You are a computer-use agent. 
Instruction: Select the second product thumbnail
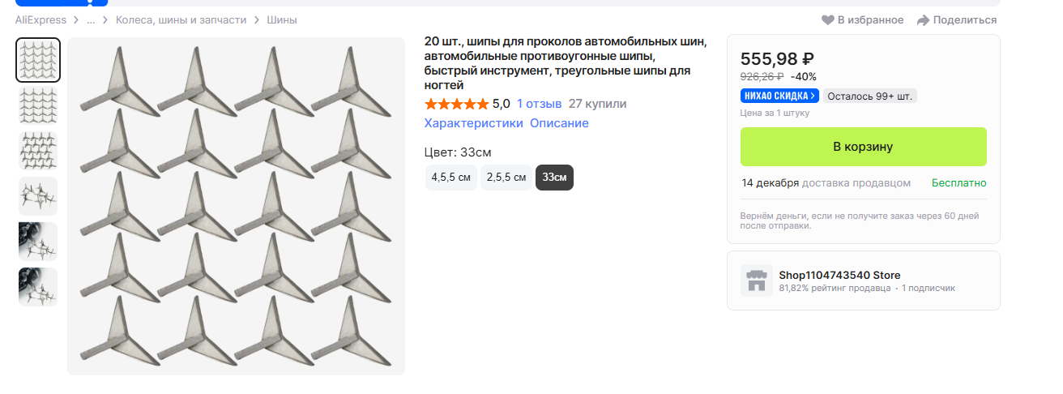tap(38, 105)
